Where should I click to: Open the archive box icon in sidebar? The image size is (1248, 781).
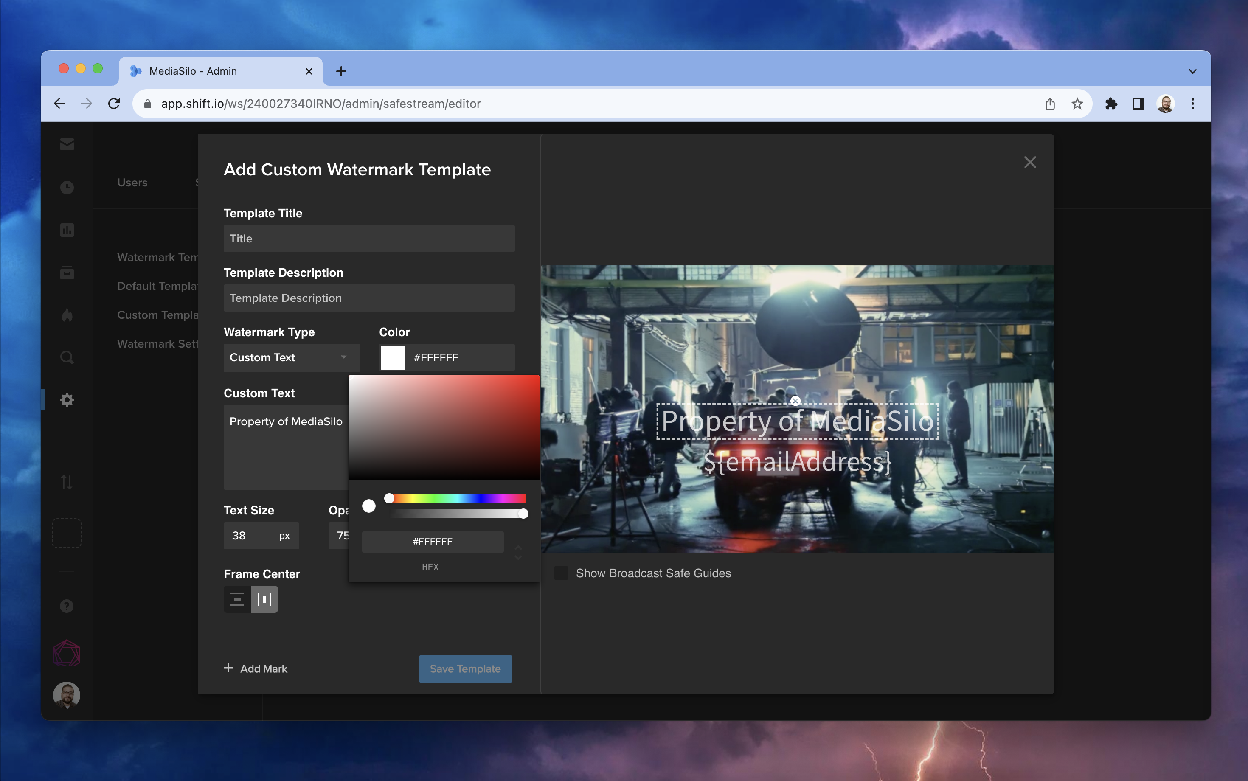pos(67,272)
